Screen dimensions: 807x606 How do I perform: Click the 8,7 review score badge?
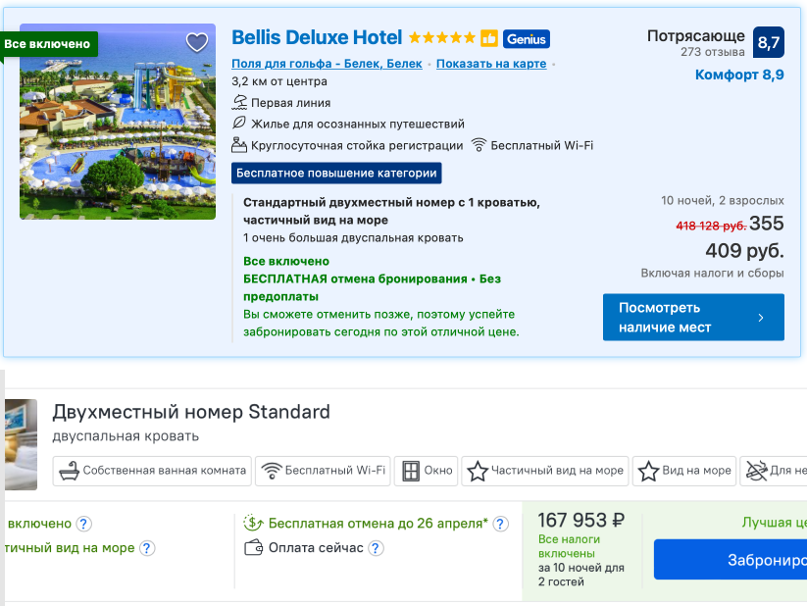[x=769, y=42]
